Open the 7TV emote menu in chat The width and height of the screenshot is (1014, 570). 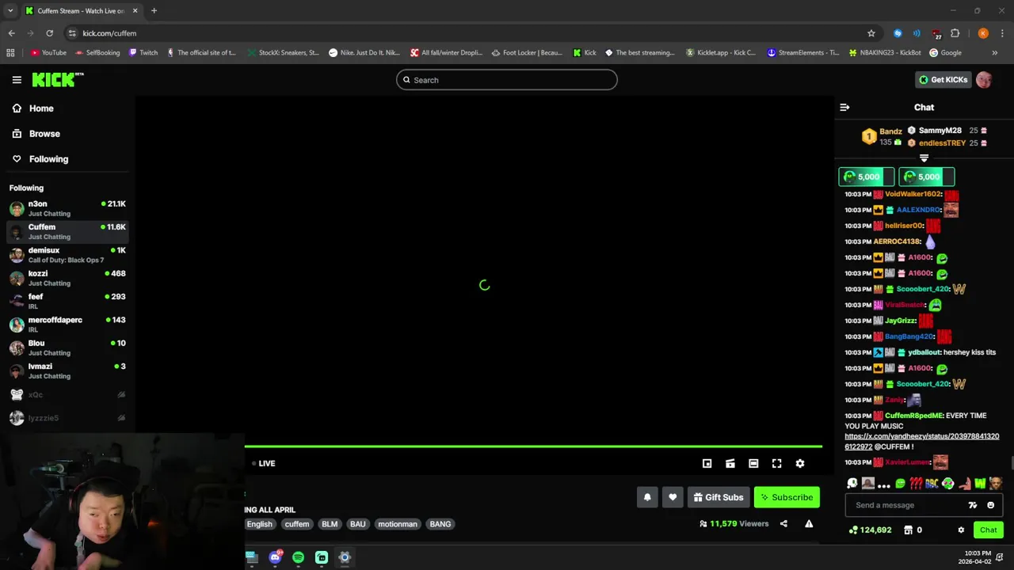(973, 505)
